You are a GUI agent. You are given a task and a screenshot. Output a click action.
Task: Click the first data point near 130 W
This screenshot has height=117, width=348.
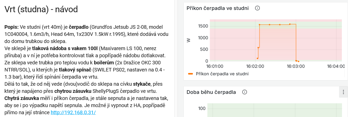(257, 58)
